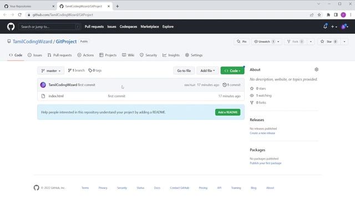Select the repository Issues tab
This screenshot has height=200, width=355.
[x=35, y=55]
